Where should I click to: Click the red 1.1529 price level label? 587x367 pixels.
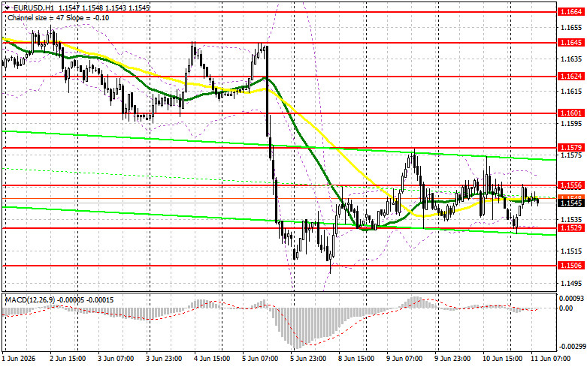(x=571, y=227)
